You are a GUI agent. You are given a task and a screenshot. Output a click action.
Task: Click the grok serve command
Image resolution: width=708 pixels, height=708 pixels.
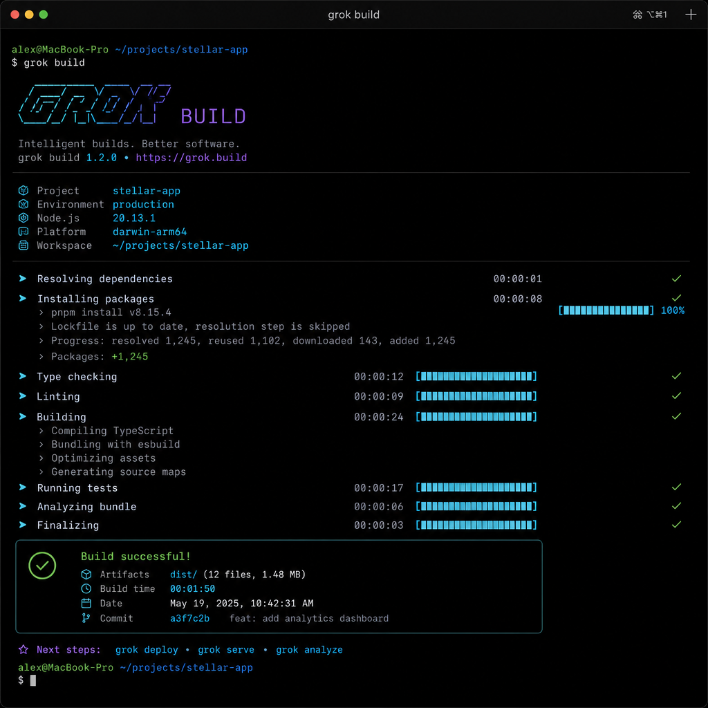pyautogui.click(x=226, y=650)
